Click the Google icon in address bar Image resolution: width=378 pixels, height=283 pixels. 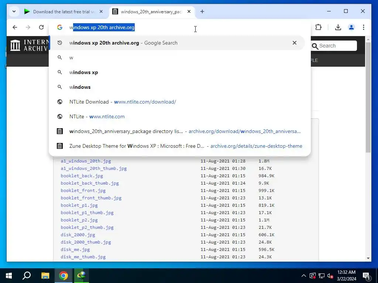click(60, 27)
